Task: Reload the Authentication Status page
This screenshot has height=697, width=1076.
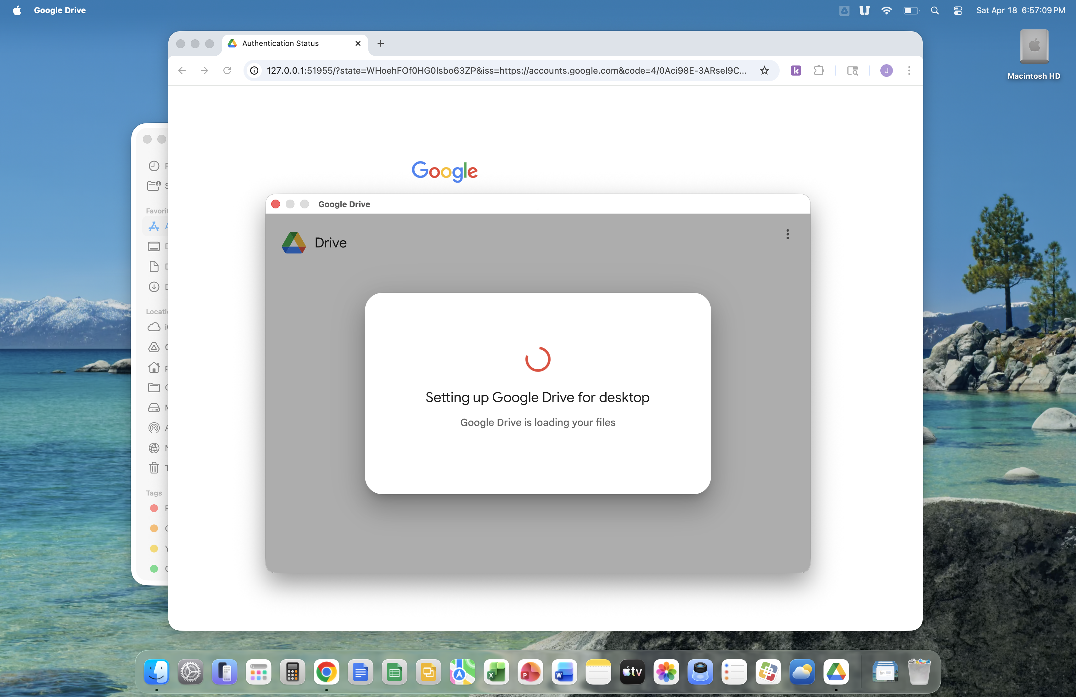Action: click(x=227, y=71)
